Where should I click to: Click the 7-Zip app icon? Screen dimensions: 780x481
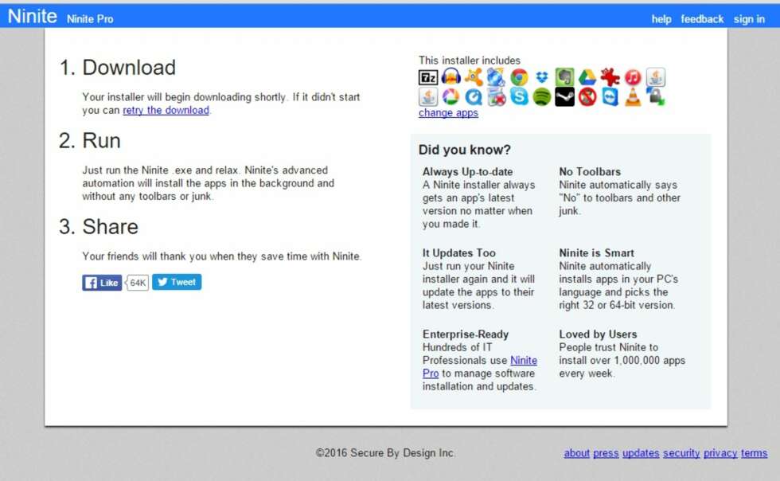click(428, 77)
